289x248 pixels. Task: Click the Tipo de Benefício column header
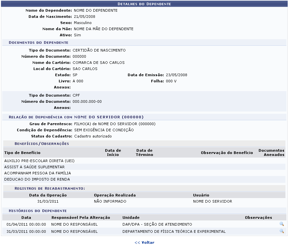click(22, 153)
